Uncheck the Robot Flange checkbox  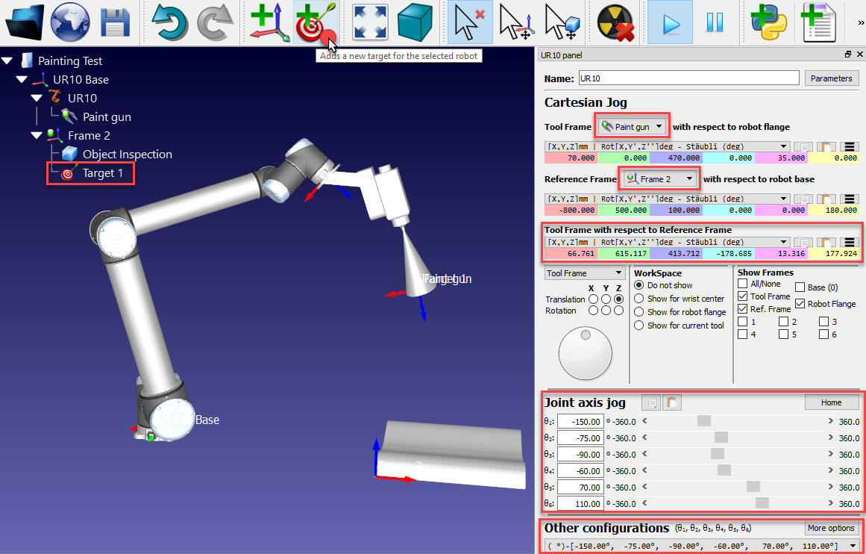(800, 304)
